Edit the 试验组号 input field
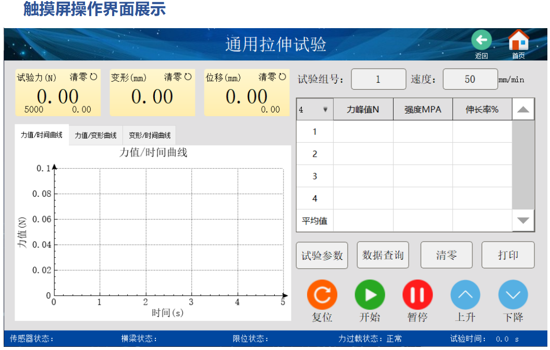Image resolution: width=550 pixels, height=350 pixels. [378, 79]
